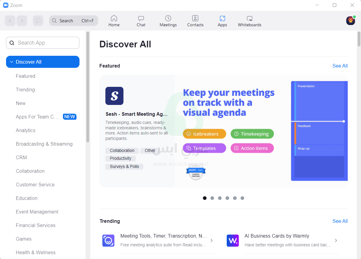Open the Chat icon in toolbar
Viewport: 361px width, 259px height.
pyautogui.click(x=141, y=18)
